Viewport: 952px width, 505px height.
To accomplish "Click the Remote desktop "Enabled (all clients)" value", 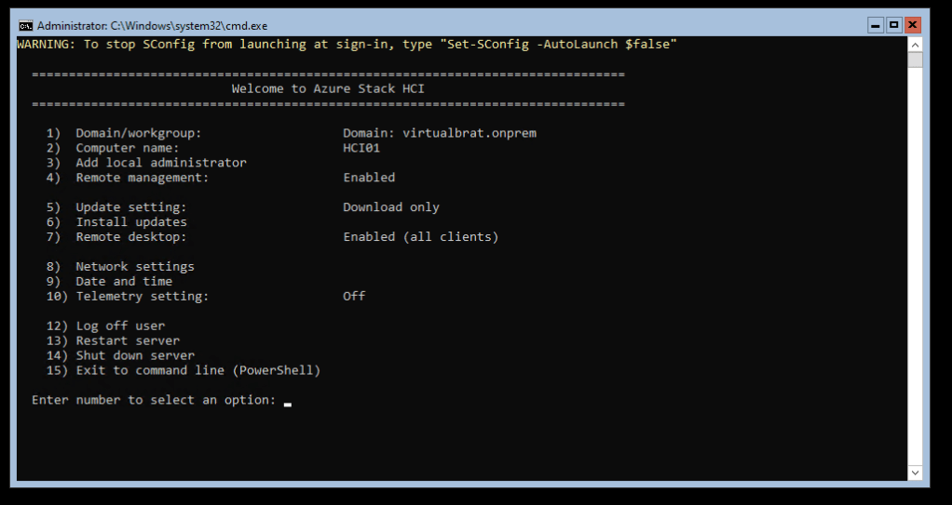I will point(420,237).
